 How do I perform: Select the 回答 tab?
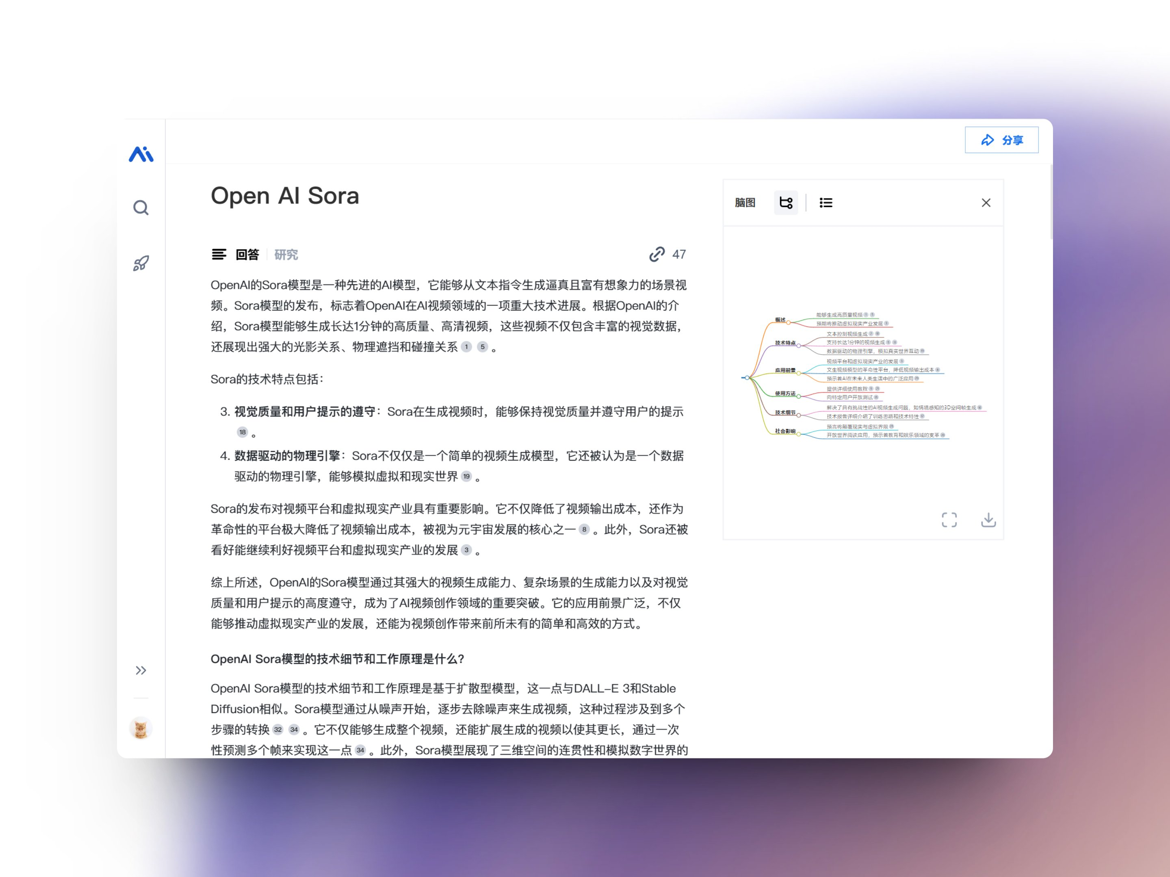click(x=247, y=255)
